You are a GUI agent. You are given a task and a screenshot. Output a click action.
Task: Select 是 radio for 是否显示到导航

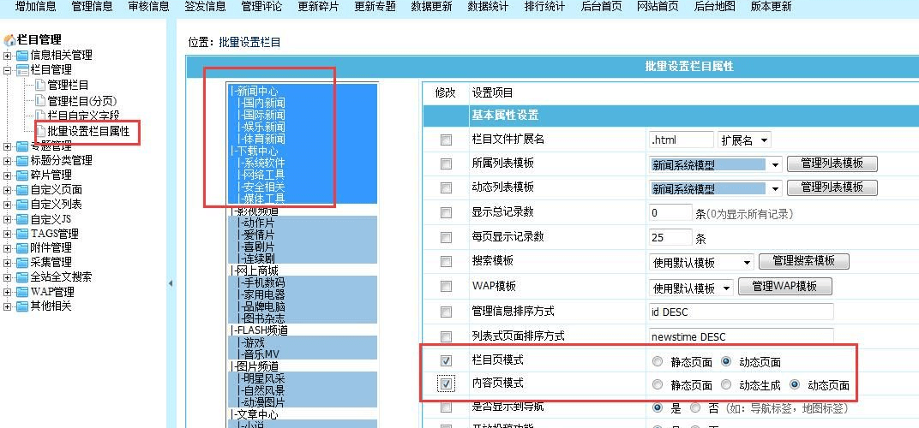pyautogui.click(x=657, y=407)
